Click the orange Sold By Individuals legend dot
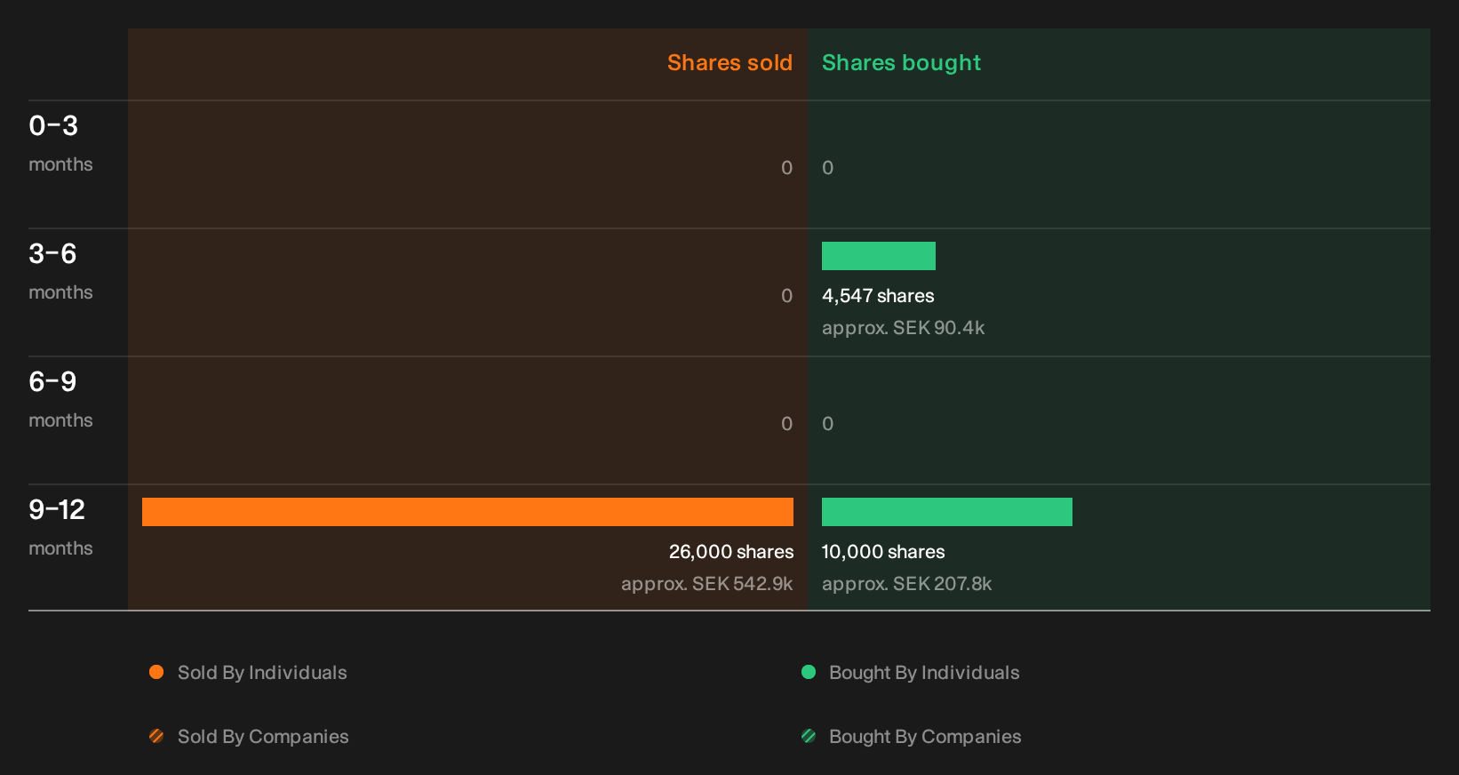 (156, 672)
